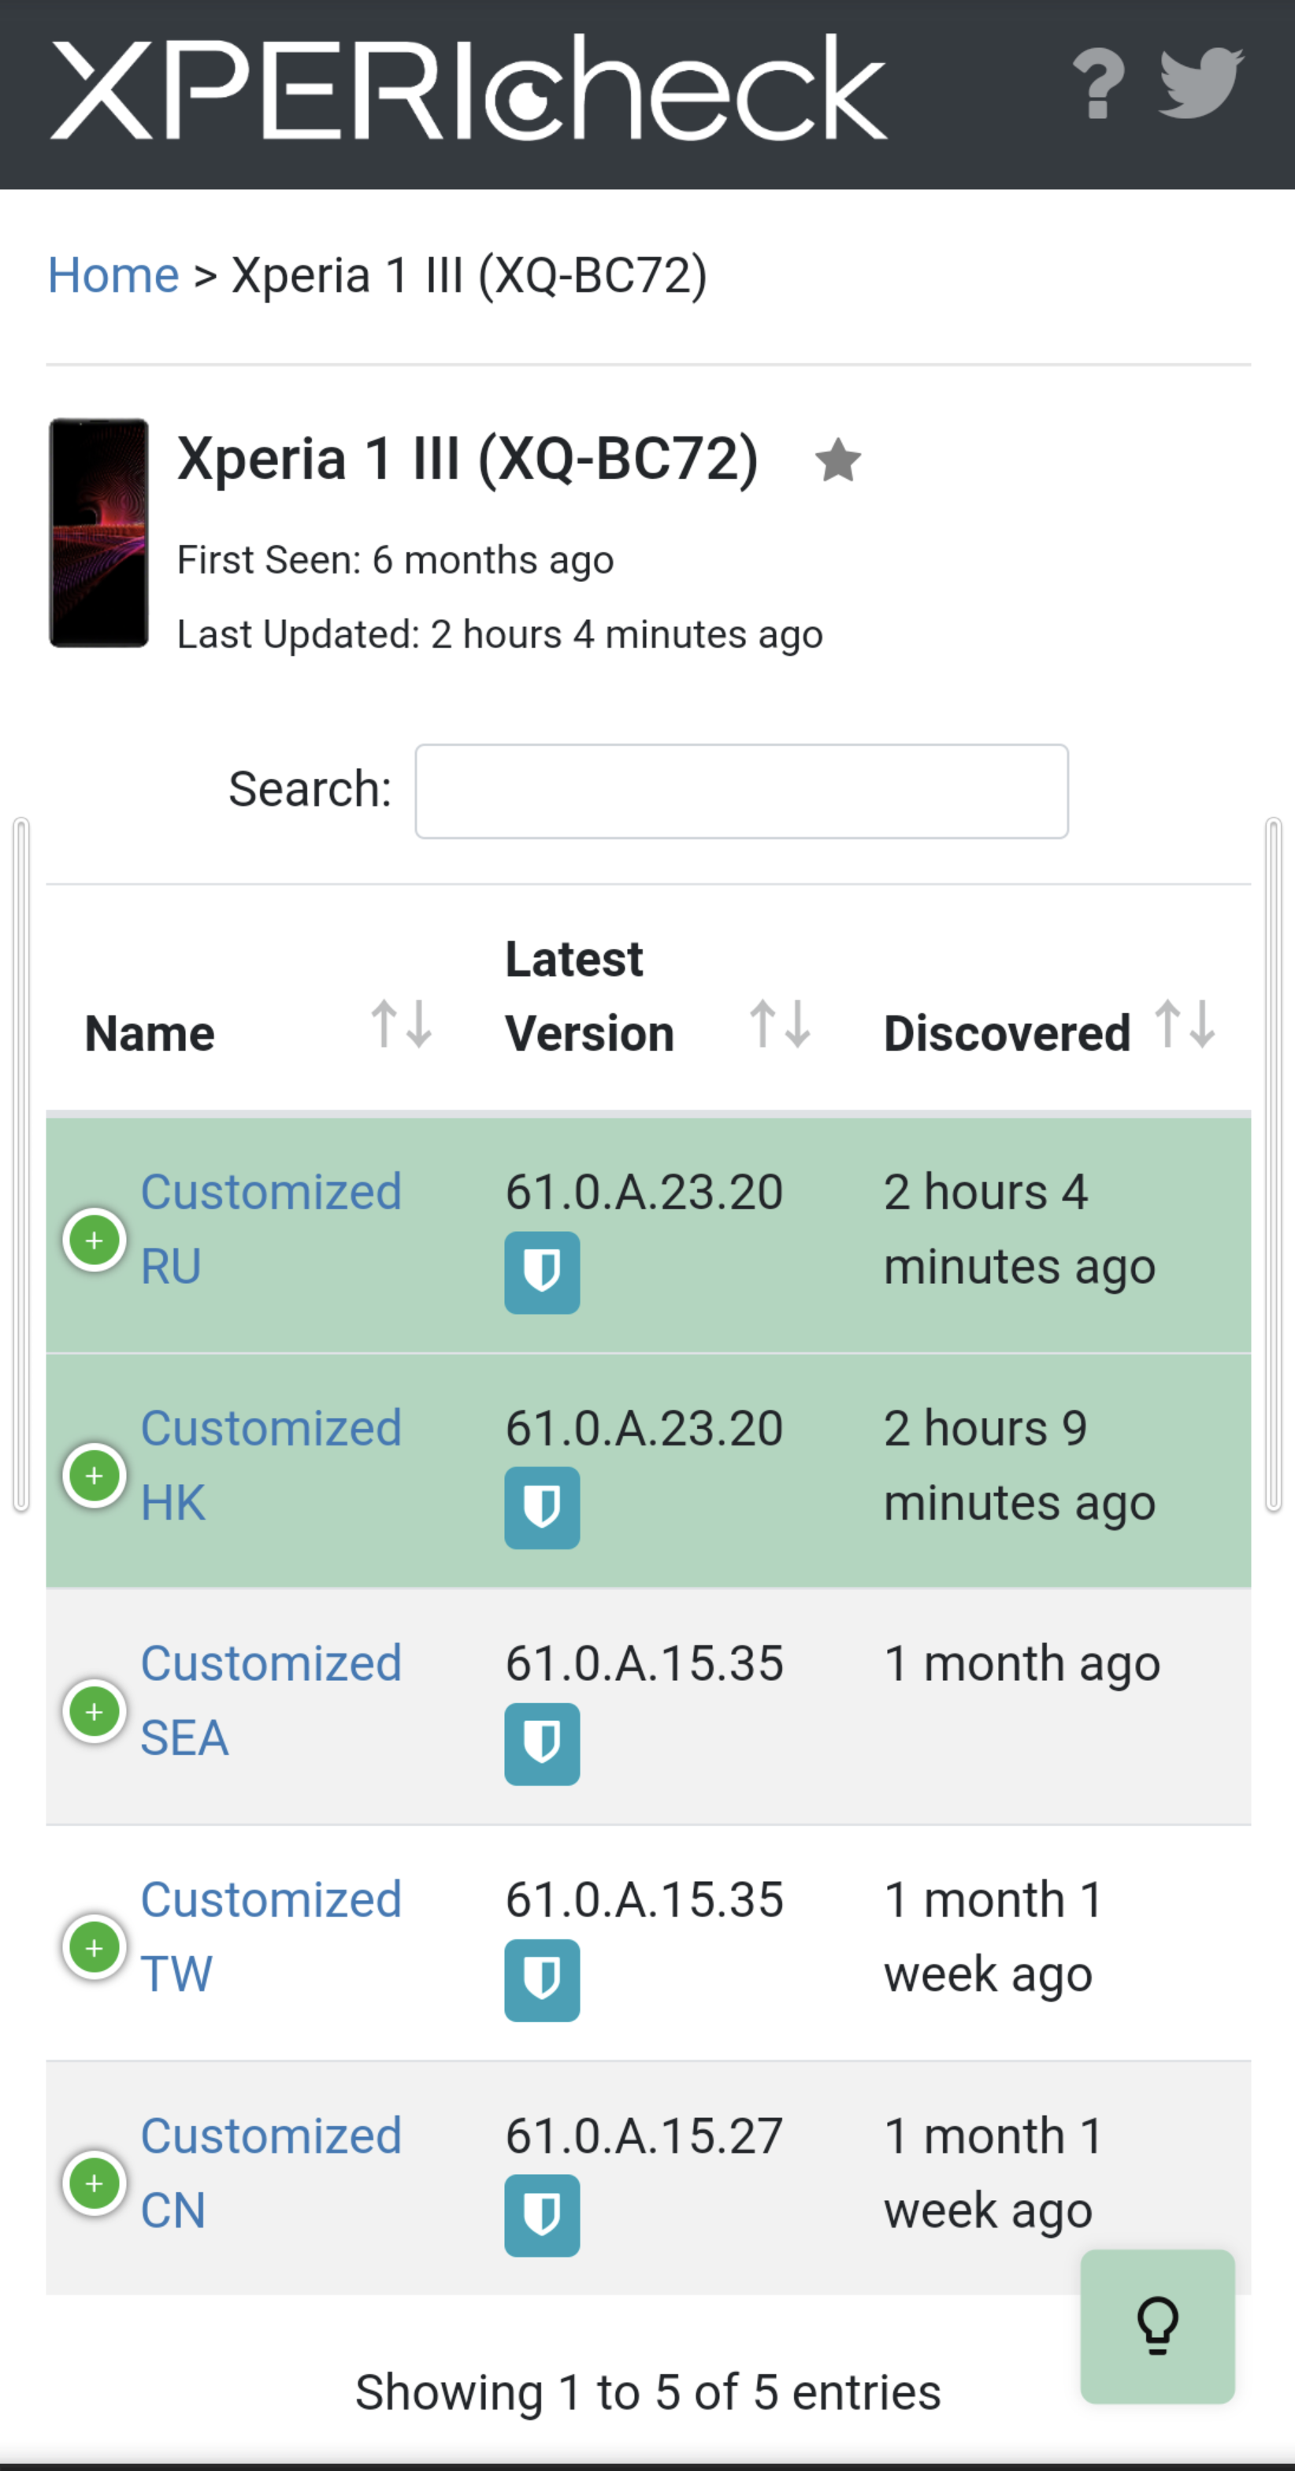1295x2471 pixels.
Task: Click the shield icon for Customized HK
Action: (542, 1508)
